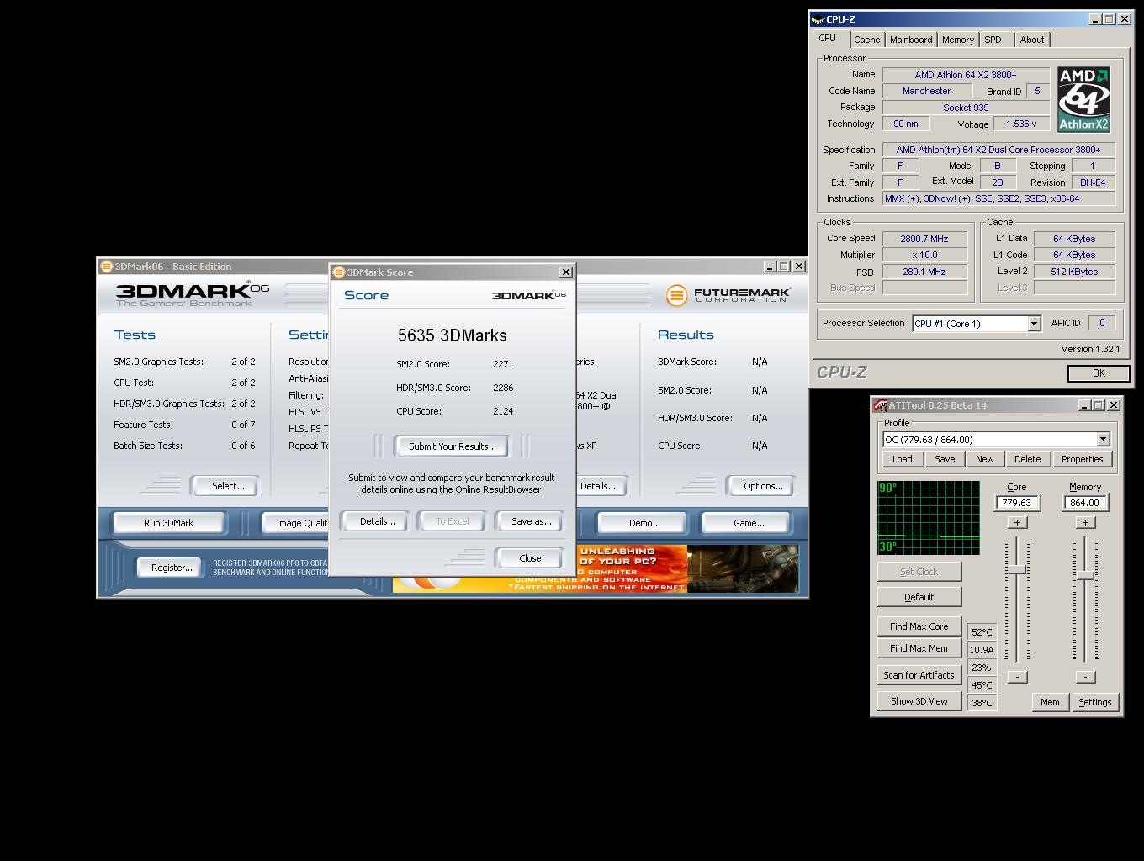Click the ATITool temperature graph
The width and height of the screenshot is (1144, 861).
pos(929,518)
